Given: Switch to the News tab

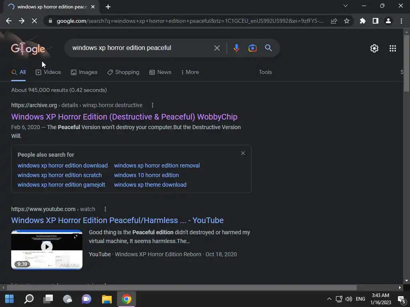Looking at the screenshot, I should coord(160,72).
